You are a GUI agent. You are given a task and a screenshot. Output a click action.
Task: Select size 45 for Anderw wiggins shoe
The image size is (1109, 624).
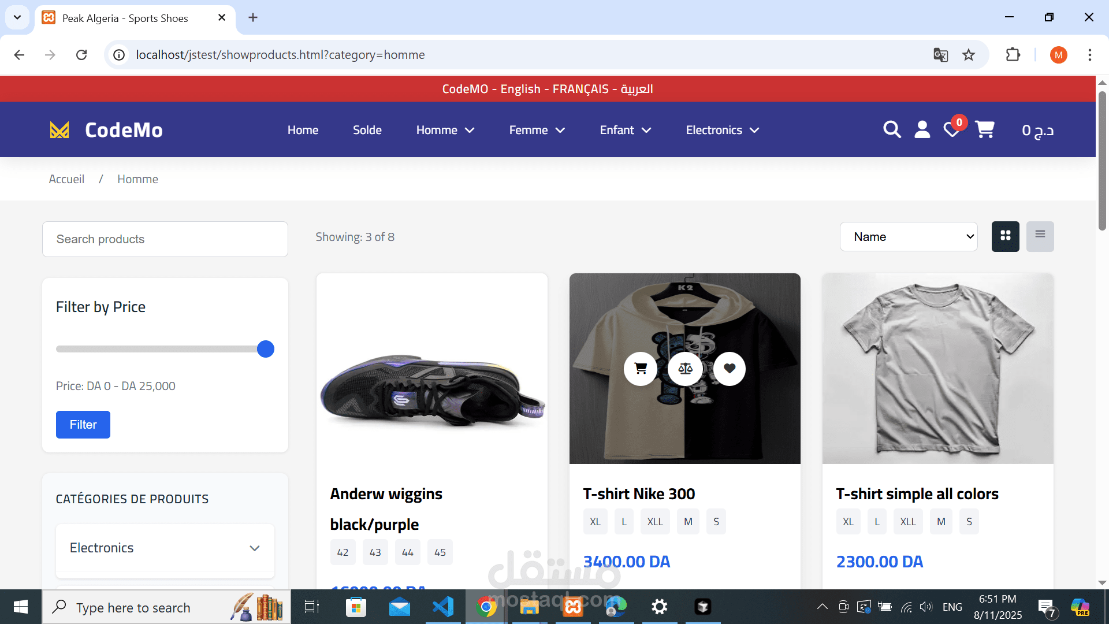(x=440, y=552)
